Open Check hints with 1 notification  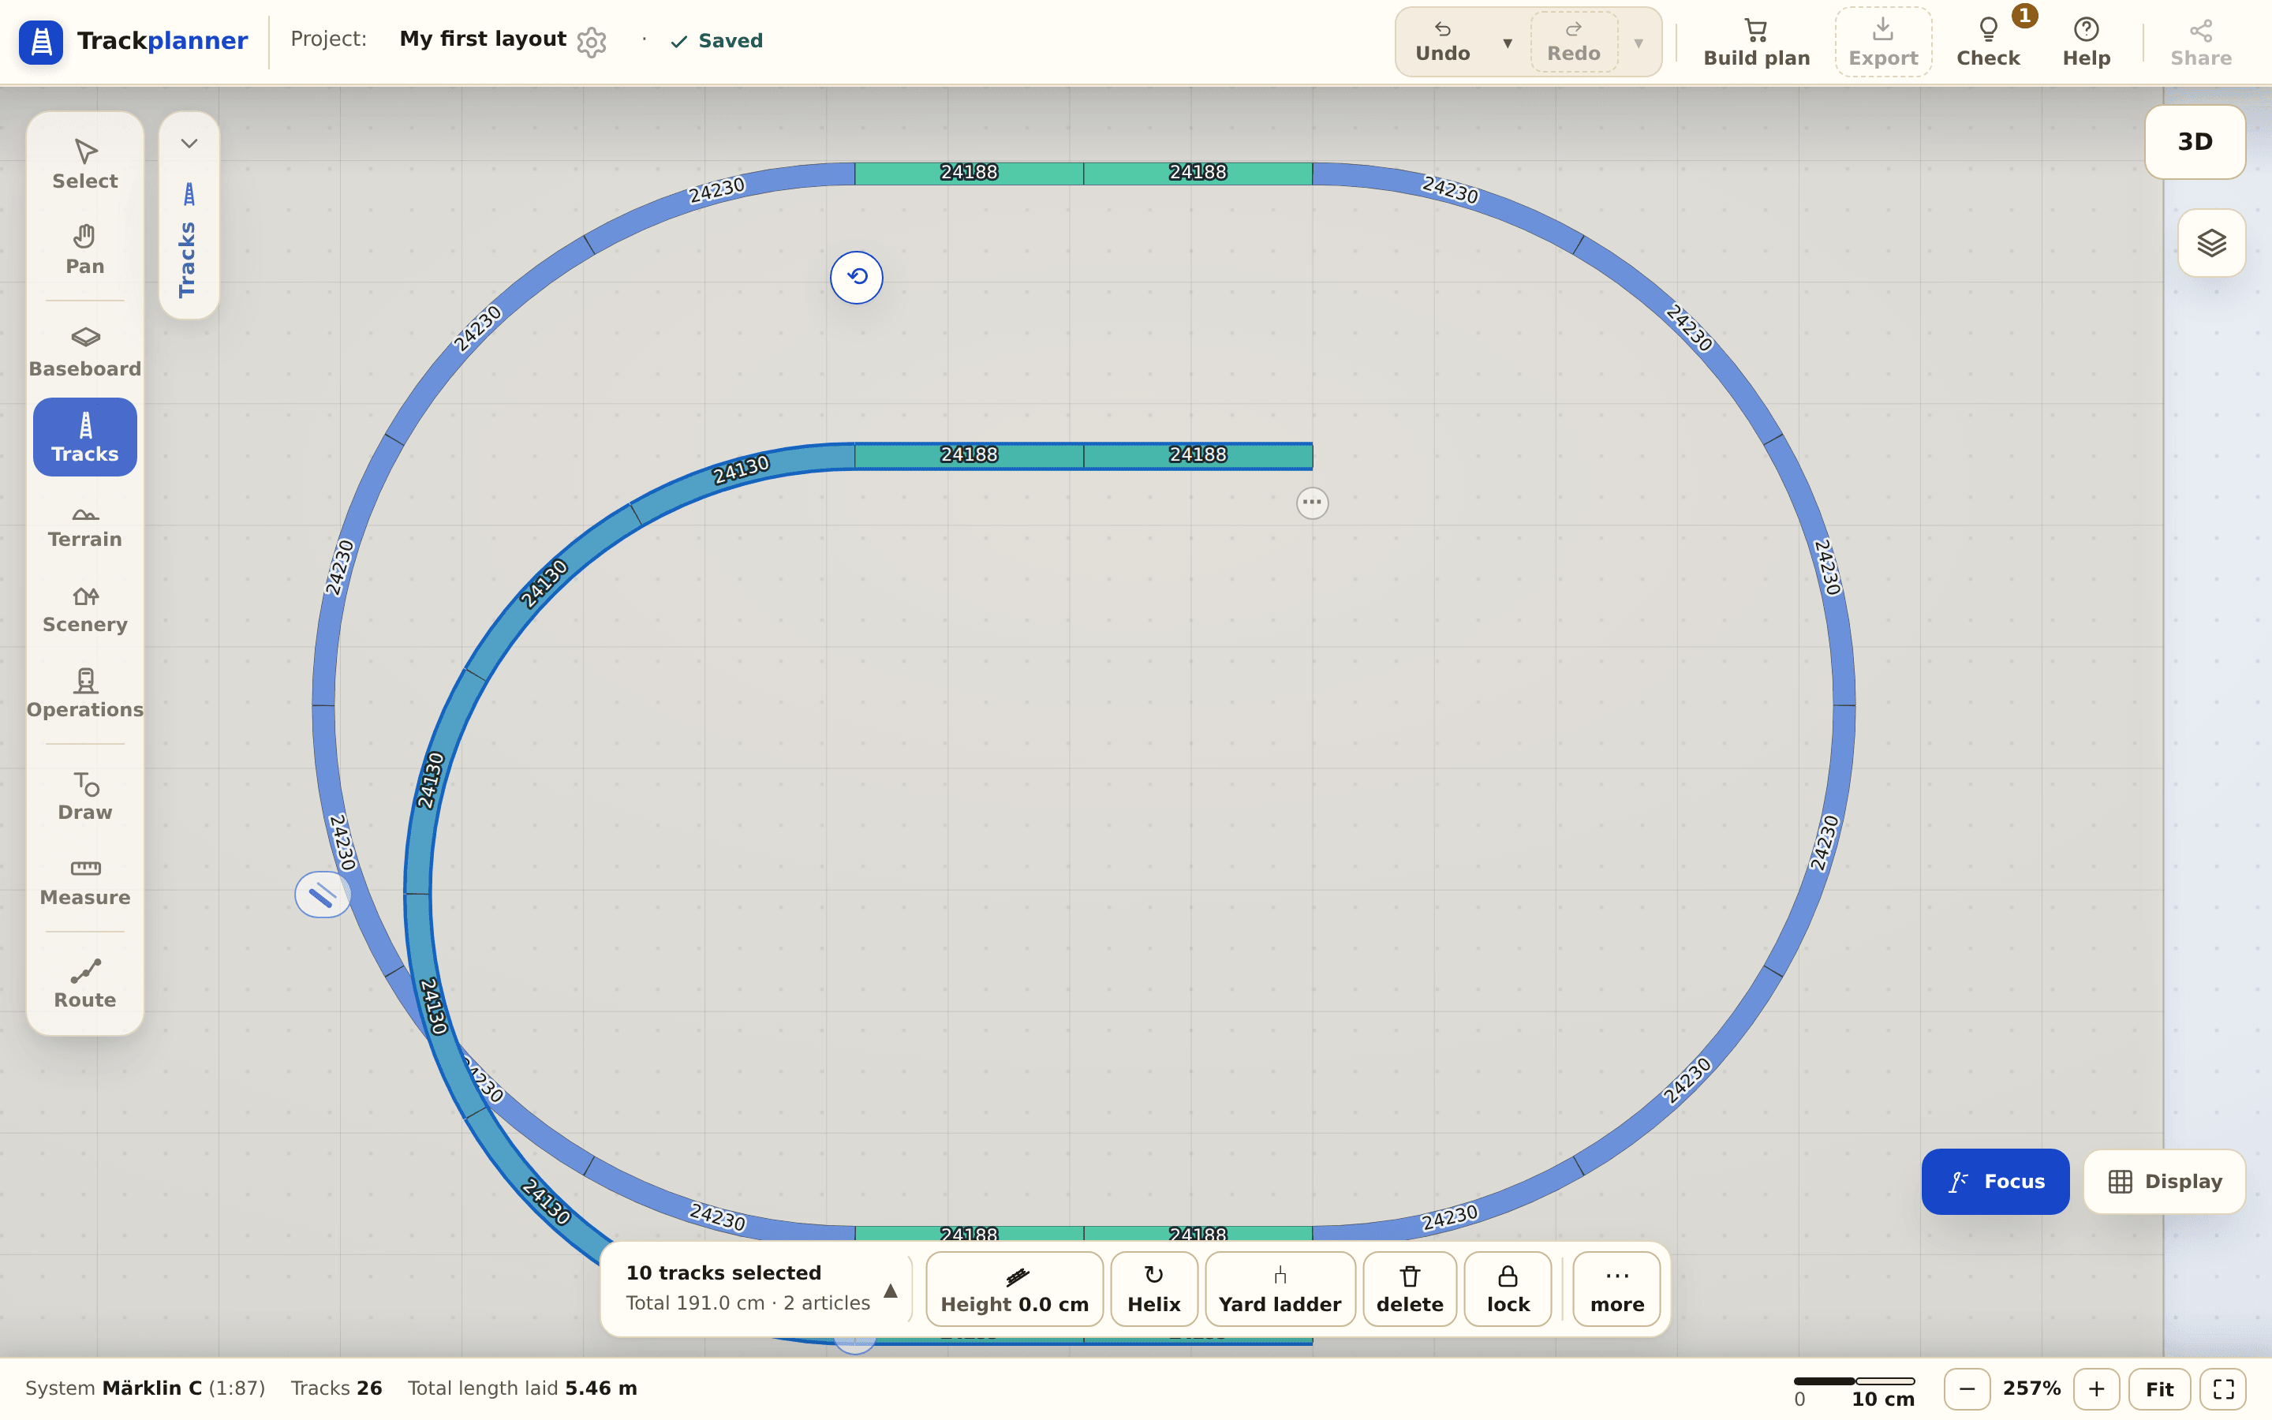pos(1989,43)
